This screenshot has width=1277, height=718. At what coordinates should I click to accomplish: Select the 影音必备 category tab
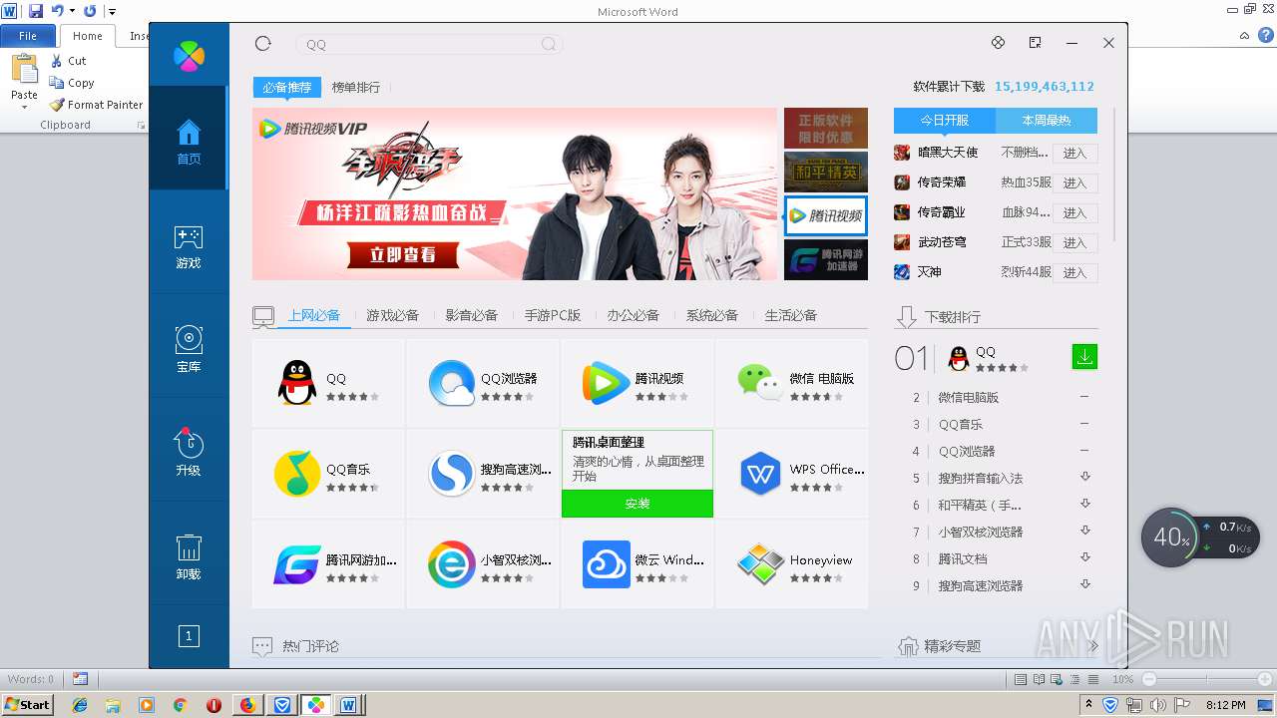point(471,315)
